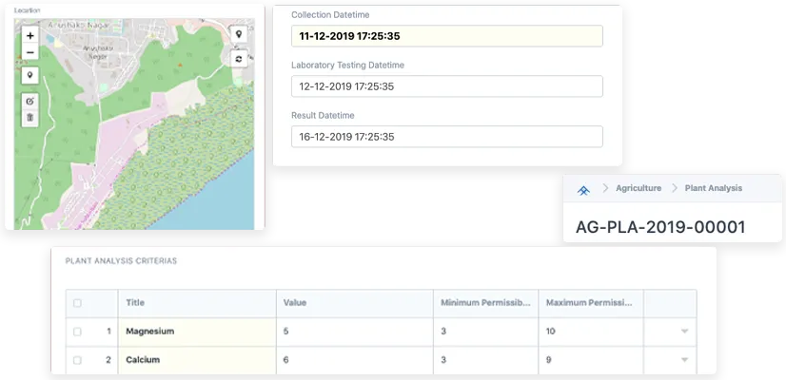Check the Magnesium row checkbox

click(x=77, y=332)
